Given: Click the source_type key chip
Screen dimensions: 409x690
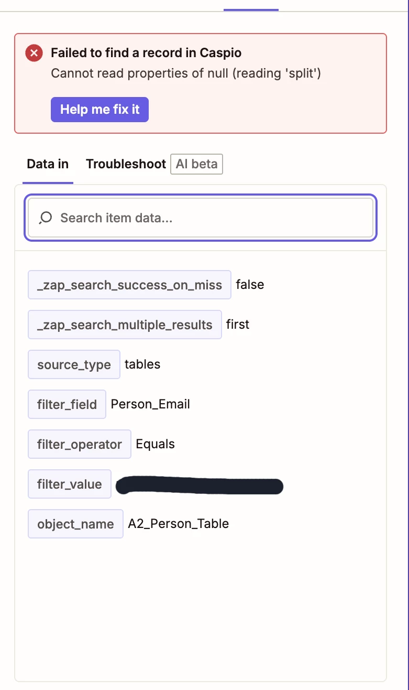Looking at the screenshot, I should tap(74, 364).
